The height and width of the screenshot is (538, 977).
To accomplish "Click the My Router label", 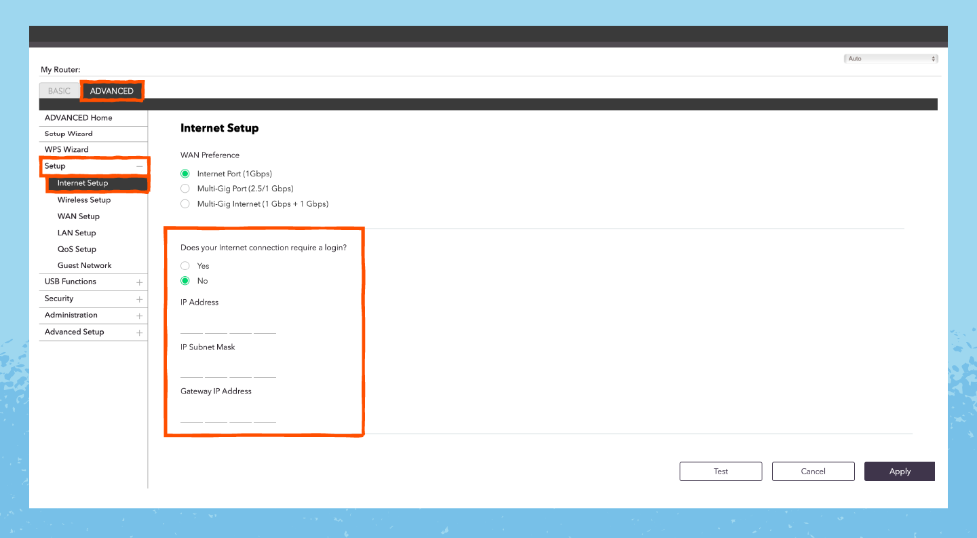I will coord(60,70).
